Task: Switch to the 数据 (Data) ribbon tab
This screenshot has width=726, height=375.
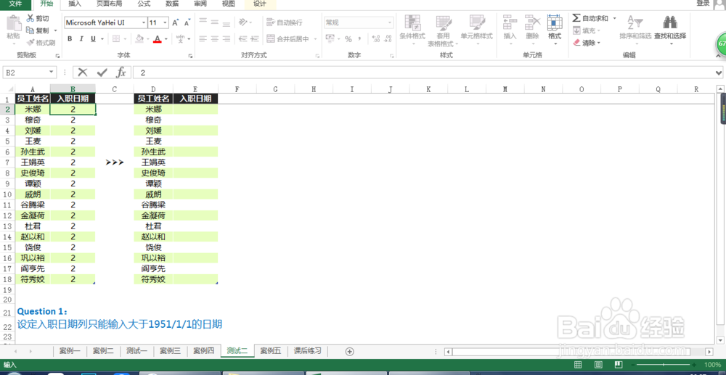Action: point(172,4)
